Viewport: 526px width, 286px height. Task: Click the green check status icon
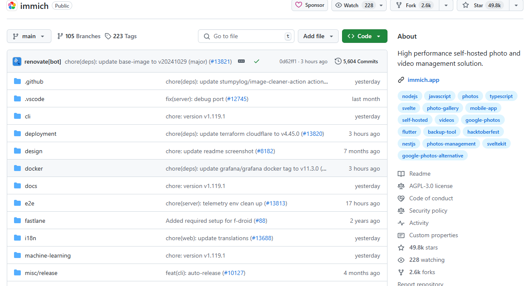pos(257,62)
